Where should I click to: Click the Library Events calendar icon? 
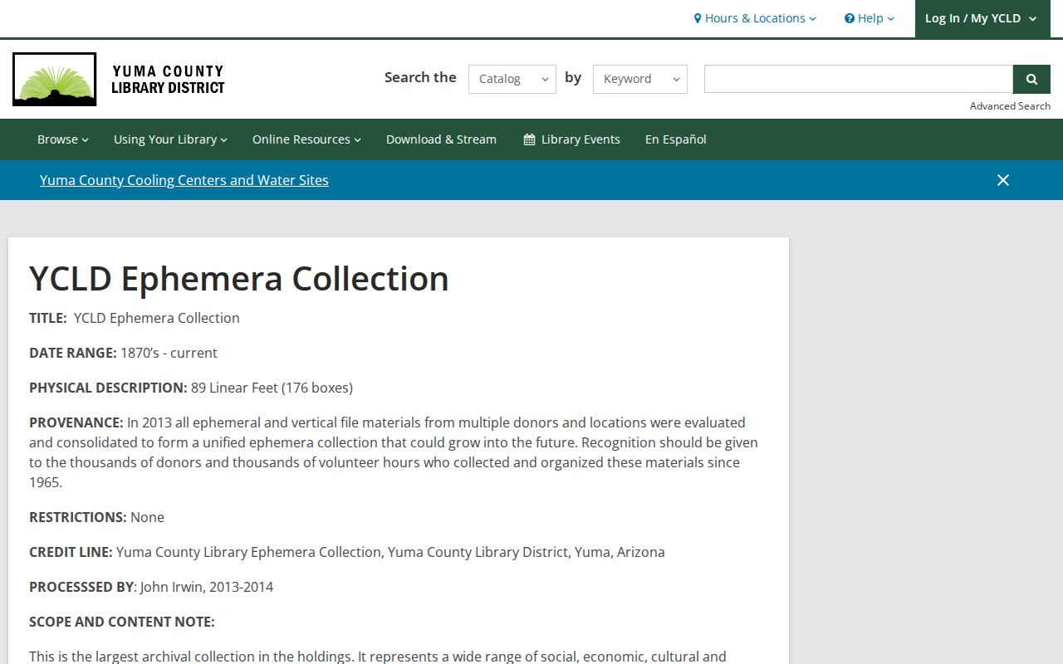pyautogui.click(x=529, y=139)
